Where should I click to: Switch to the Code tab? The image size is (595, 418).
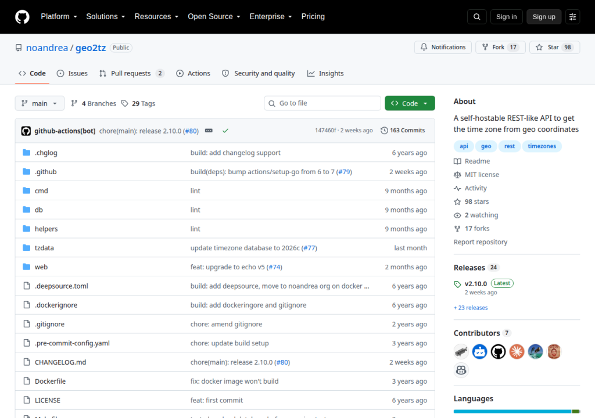33,74
